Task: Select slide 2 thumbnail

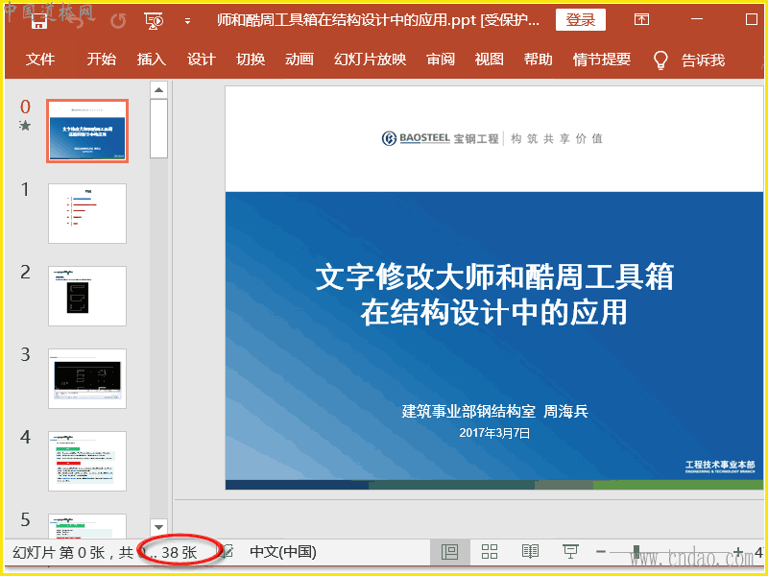Action: (87, 296)
